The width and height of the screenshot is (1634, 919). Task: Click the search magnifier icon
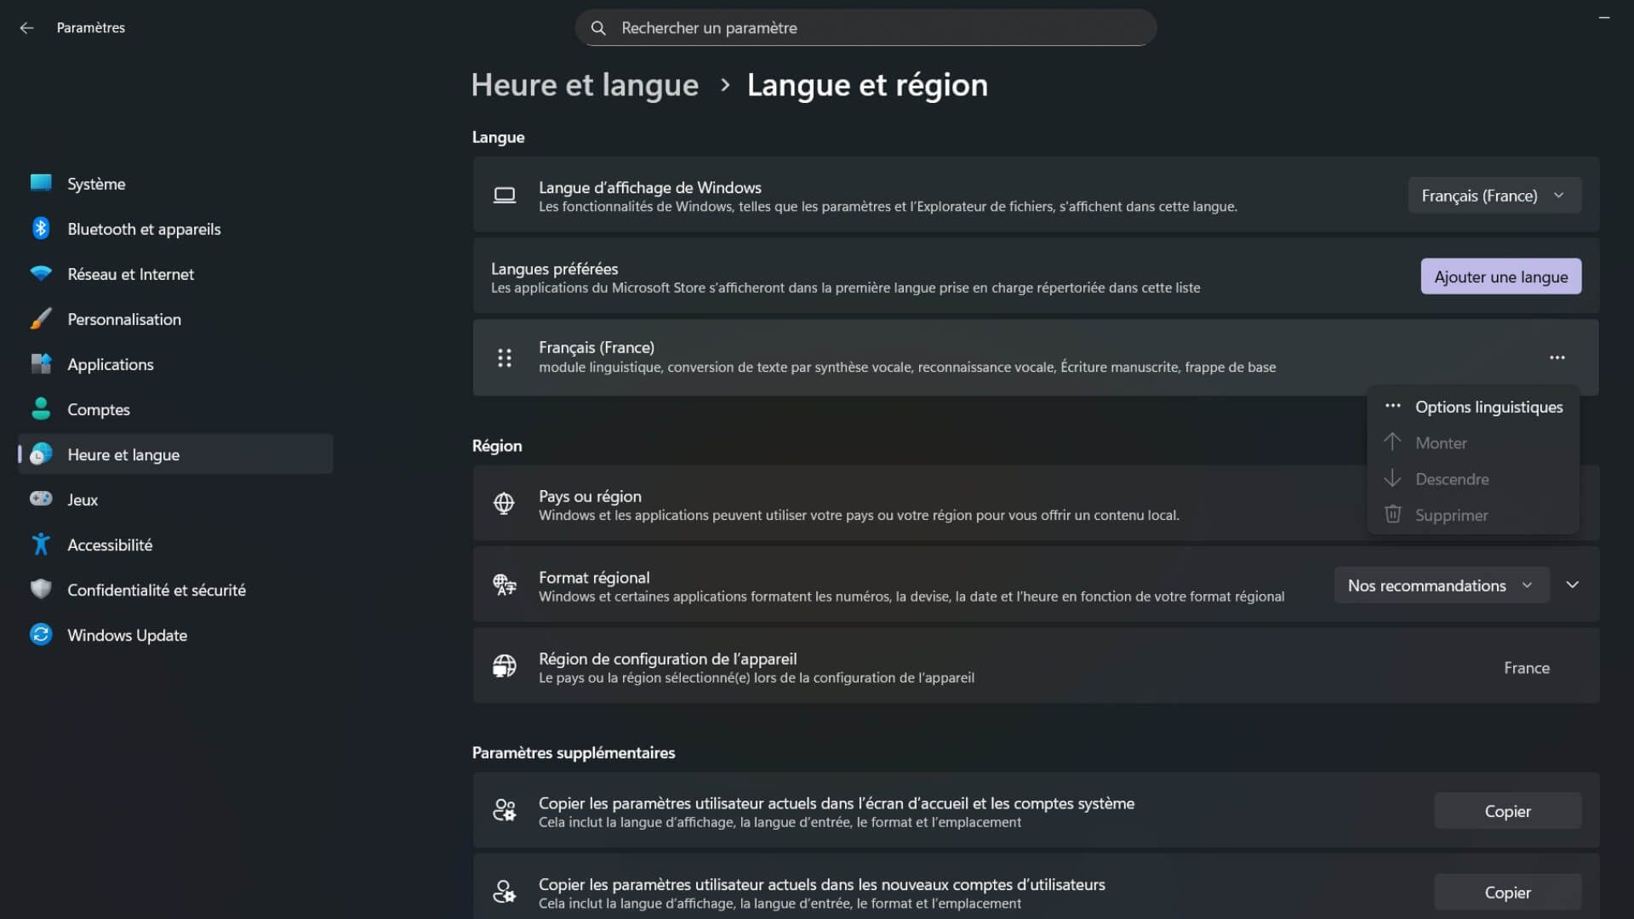598,27
